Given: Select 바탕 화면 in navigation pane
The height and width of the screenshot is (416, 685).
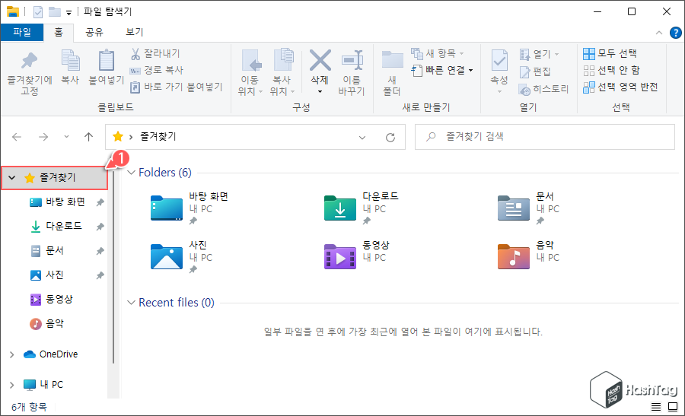Looking at the screenshot, I should click(x=65, y=202).
